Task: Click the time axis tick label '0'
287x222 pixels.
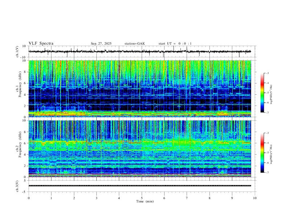Action: [29, 198]
